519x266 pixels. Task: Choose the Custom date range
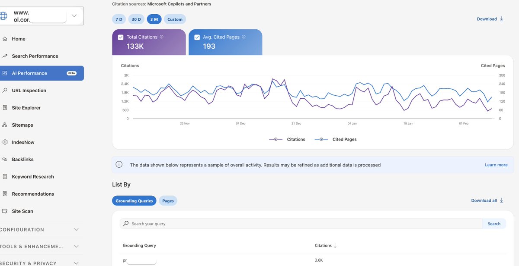click(x=175, y=19)
